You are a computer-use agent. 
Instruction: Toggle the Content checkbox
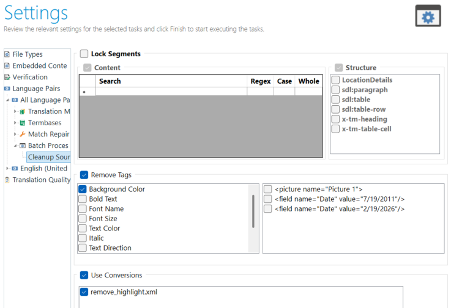tap(87, 68)
